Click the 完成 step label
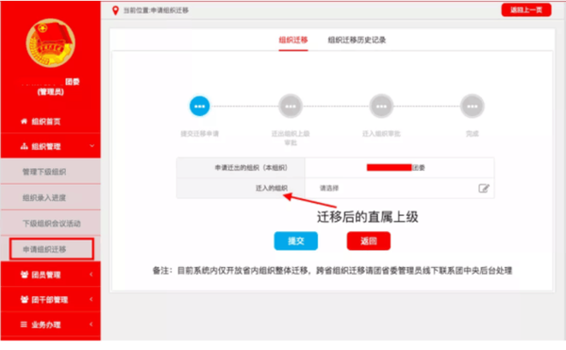The height and width of the screenshot is (350, 566). 473,134
